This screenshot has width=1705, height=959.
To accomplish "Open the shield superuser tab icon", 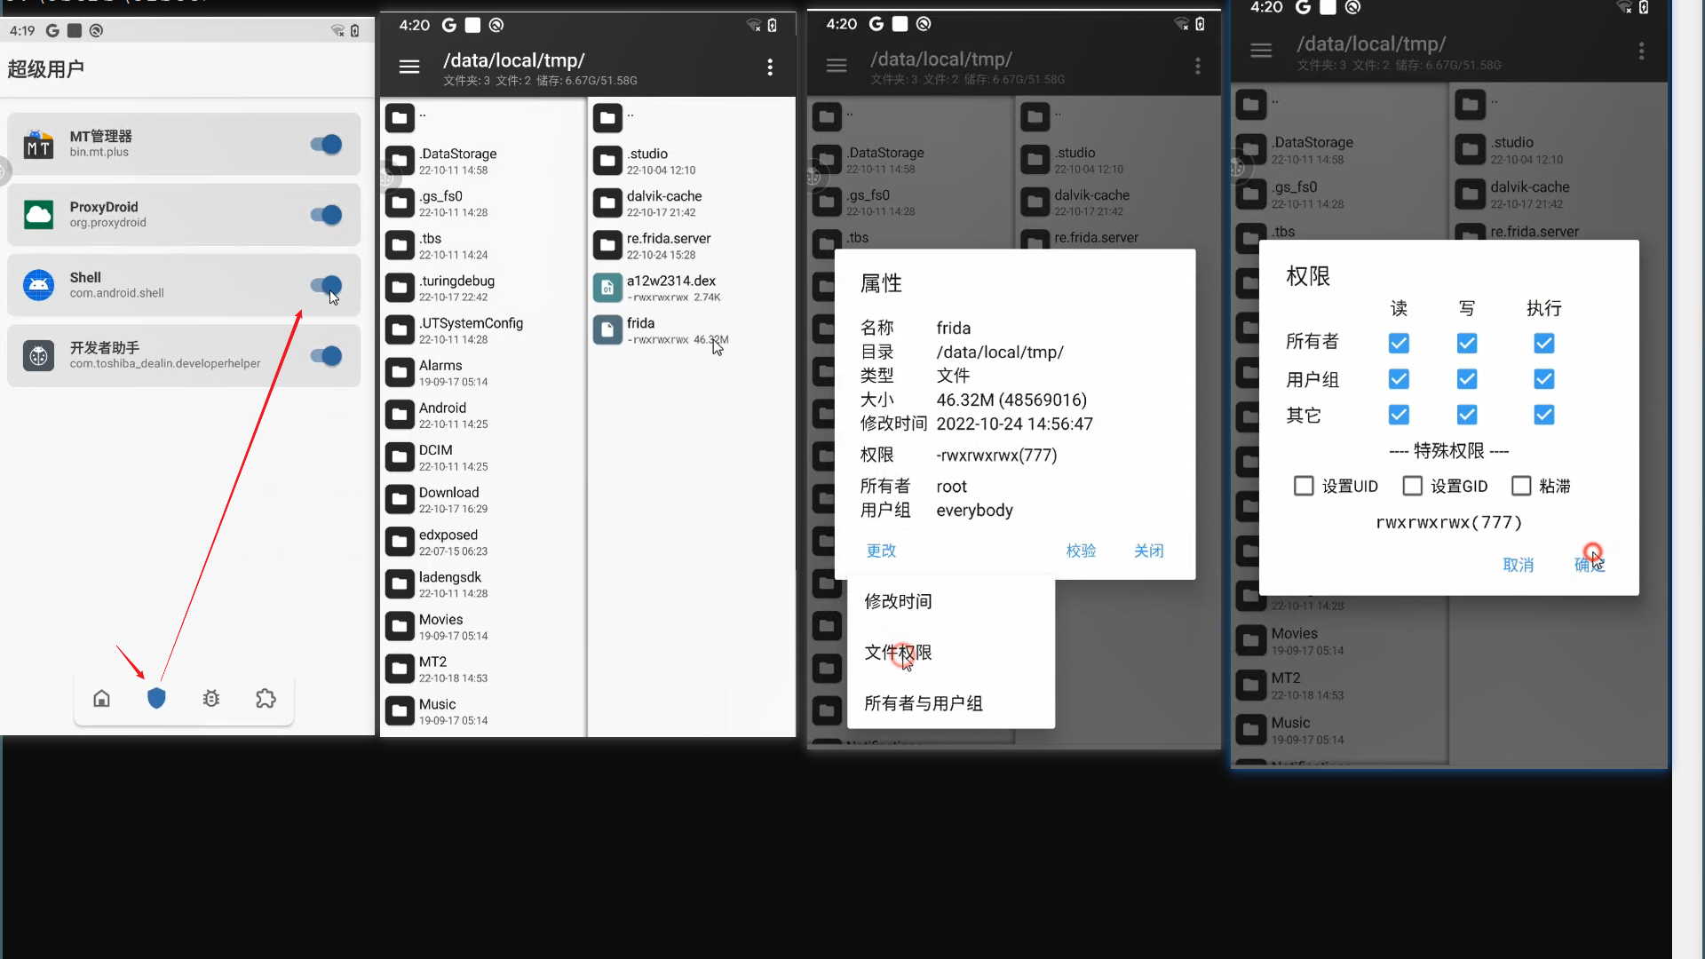I will tap(156, 698).
